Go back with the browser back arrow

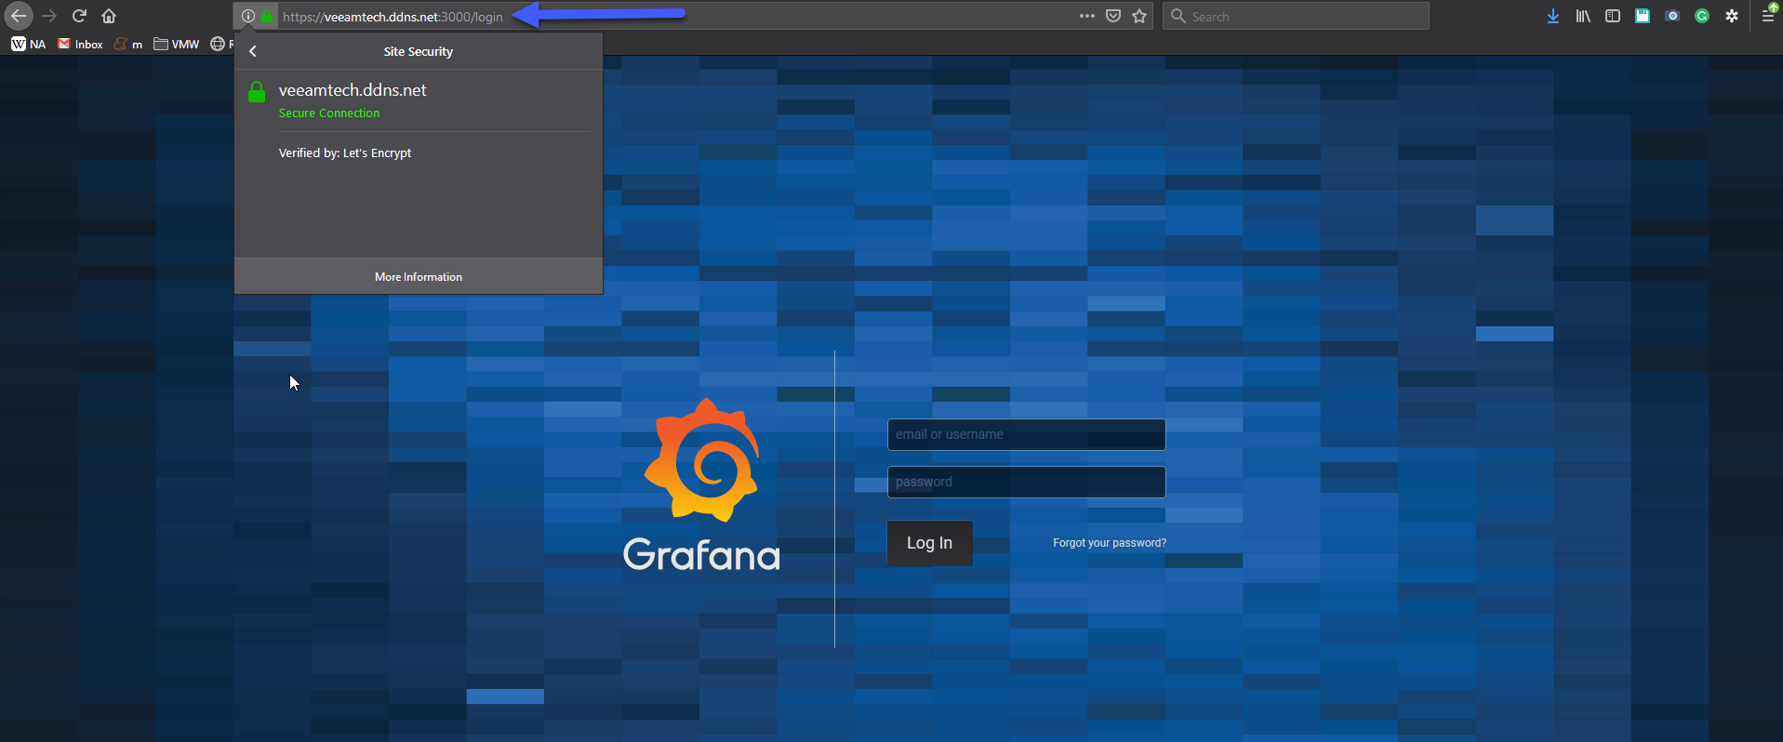[19, 16]
